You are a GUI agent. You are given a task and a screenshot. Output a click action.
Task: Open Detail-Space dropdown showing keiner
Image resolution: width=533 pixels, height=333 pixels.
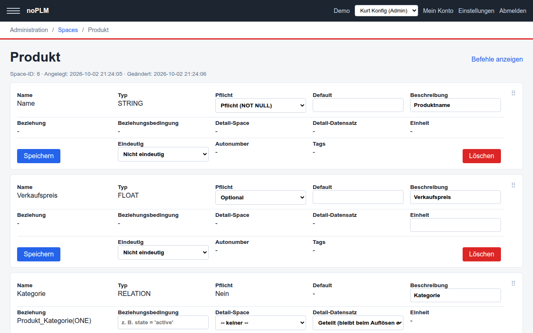[261, 323]
